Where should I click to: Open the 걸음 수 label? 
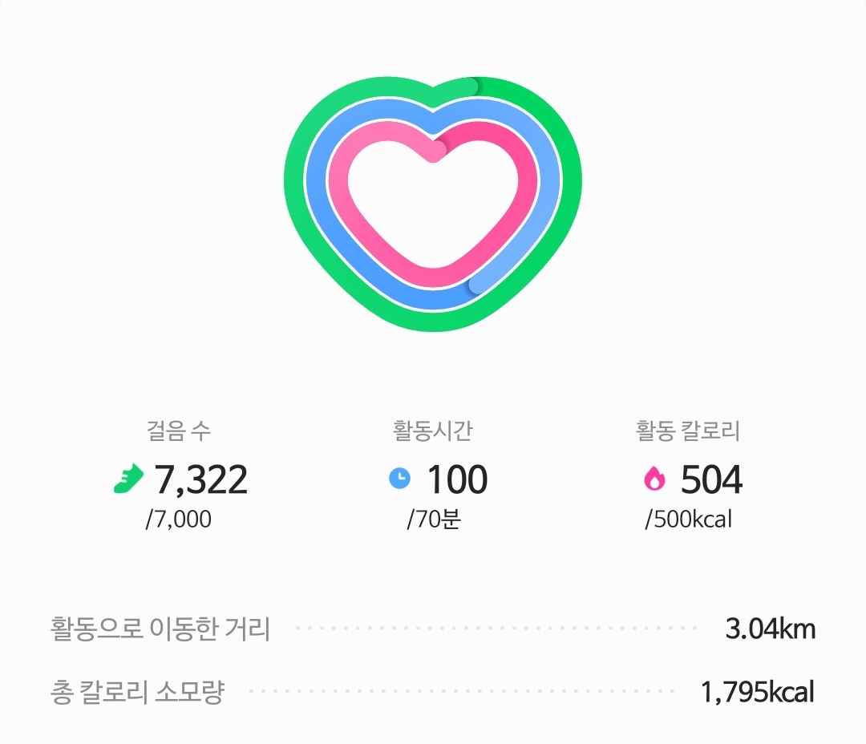(x=179, y=431)
